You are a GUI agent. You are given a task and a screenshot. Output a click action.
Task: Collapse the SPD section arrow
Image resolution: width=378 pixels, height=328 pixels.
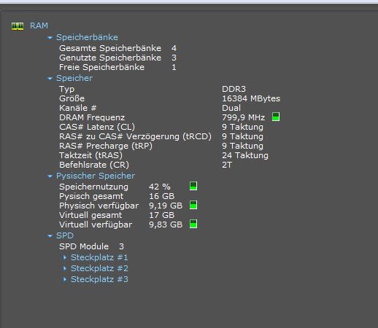click(x=50, y=236)
